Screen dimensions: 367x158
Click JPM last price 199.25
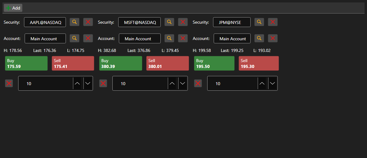(x=237, y=50)
